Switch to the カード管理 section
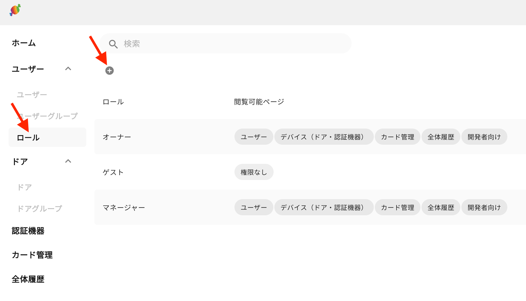Image resolution: width=526 pixels, height=301 pixels. point(32,255)
